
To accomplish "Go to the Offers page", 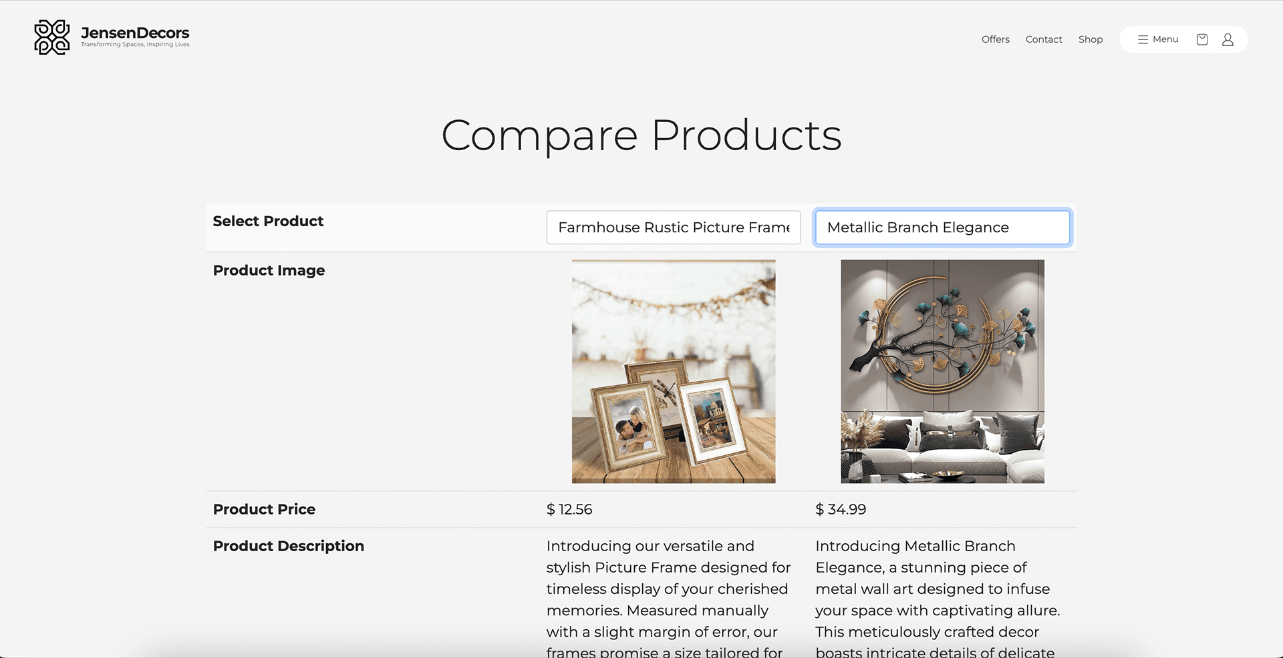I will (995, 39).
